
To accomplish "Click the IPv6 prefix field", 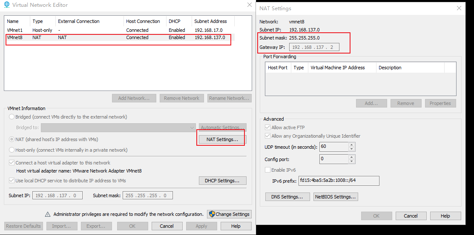I will tap(339, 181).
